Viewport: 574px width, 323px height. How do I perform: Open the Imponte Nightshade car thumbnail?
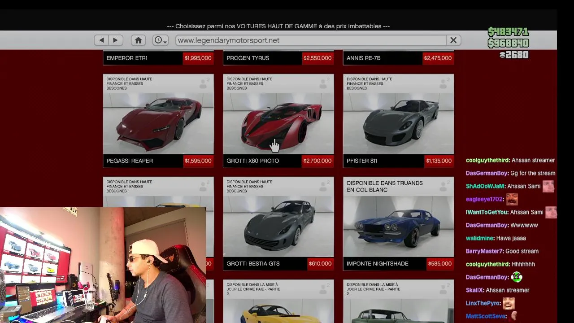pos(398,226)
